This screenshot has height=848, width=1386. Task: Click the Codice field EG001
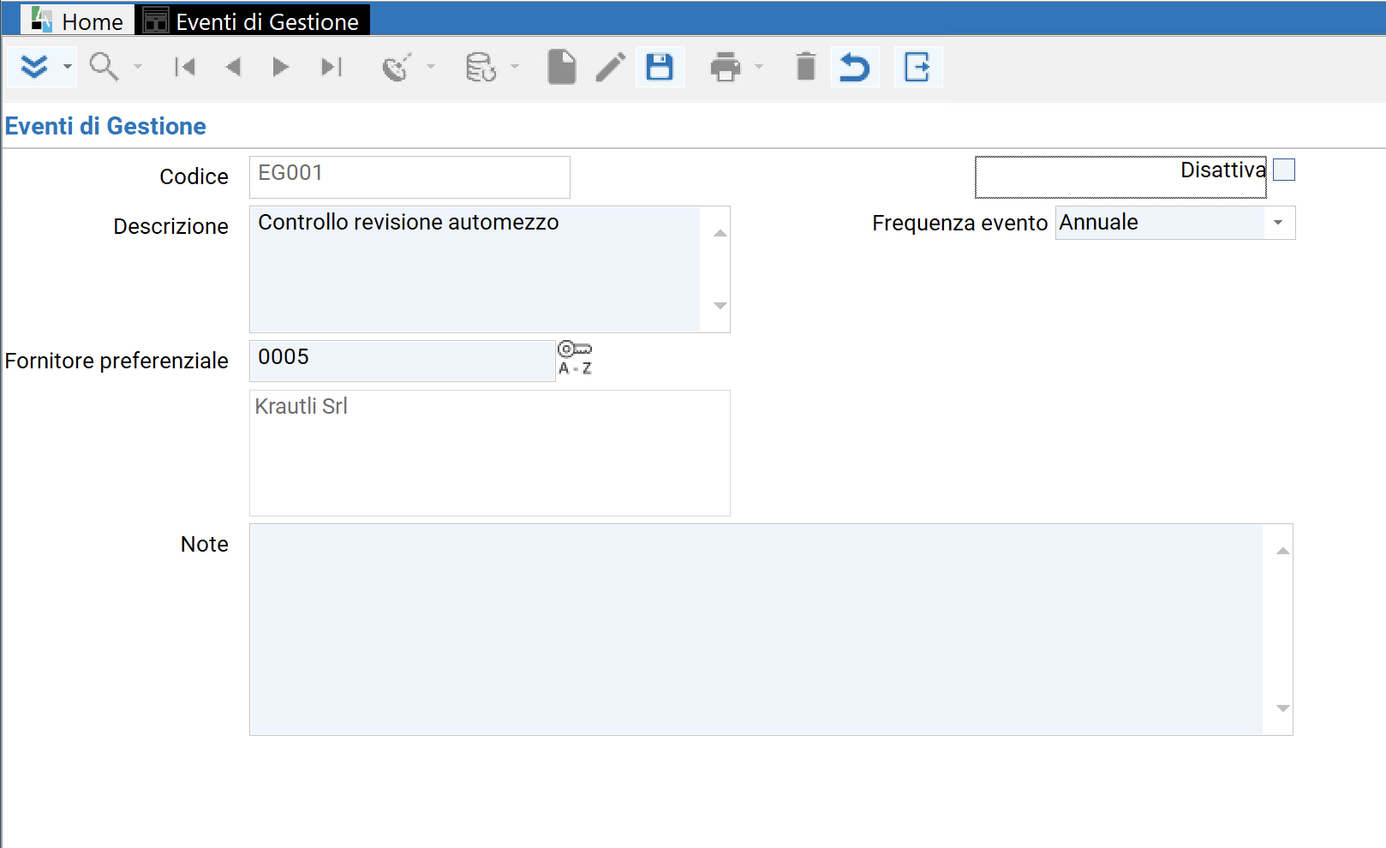point(409,176)
